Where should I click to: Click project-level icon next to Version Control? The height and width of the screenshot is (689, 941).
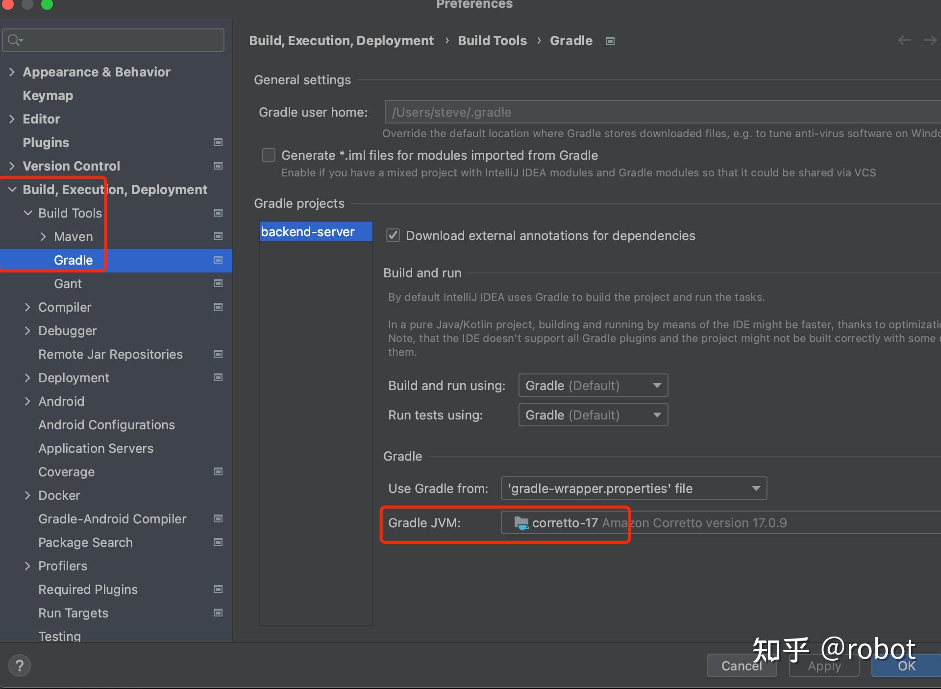tap(218, 166)
